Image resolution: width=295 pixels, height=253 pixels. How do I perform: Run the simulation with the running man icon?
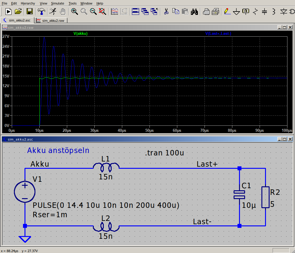click(x=53, y=12)
